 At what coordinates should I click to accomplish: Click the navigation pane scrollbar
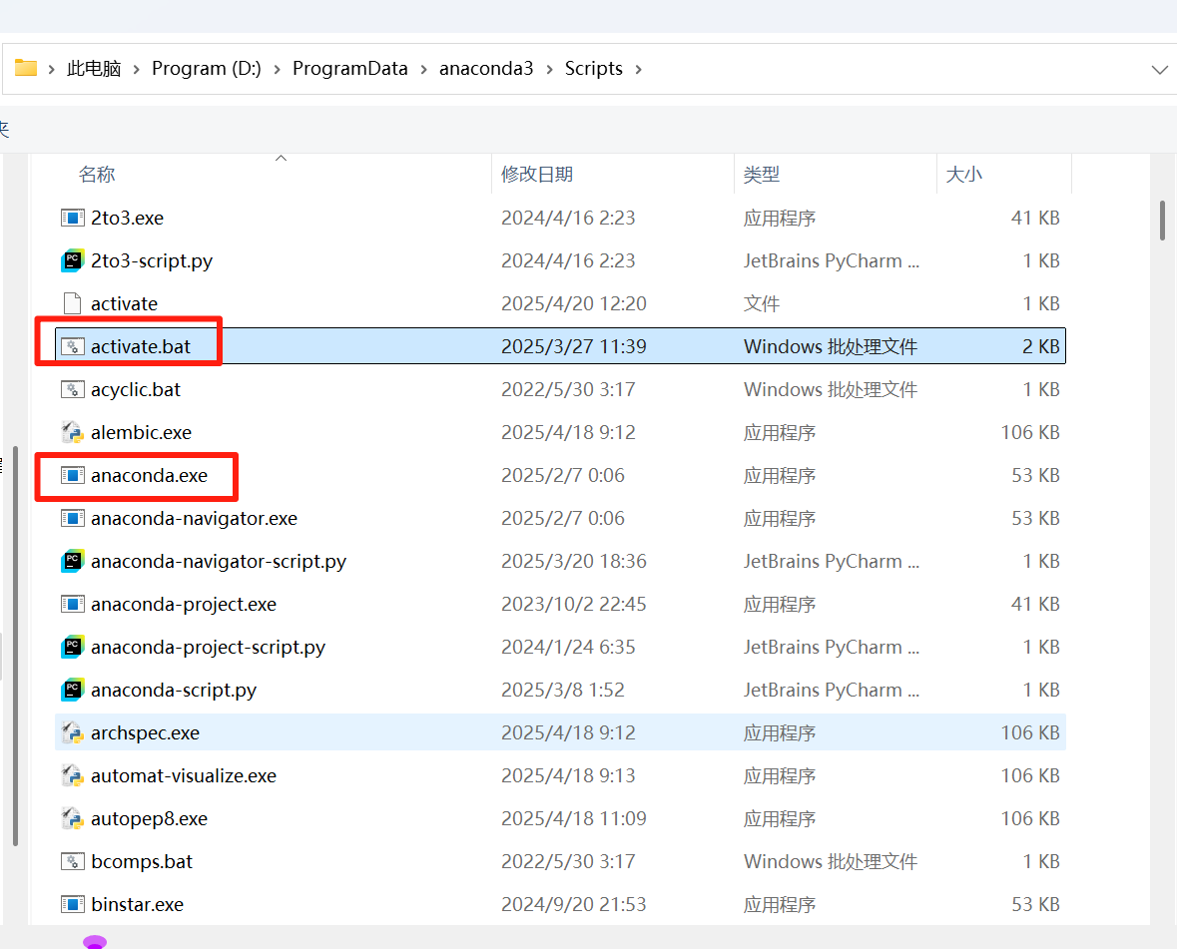point(15,646)
